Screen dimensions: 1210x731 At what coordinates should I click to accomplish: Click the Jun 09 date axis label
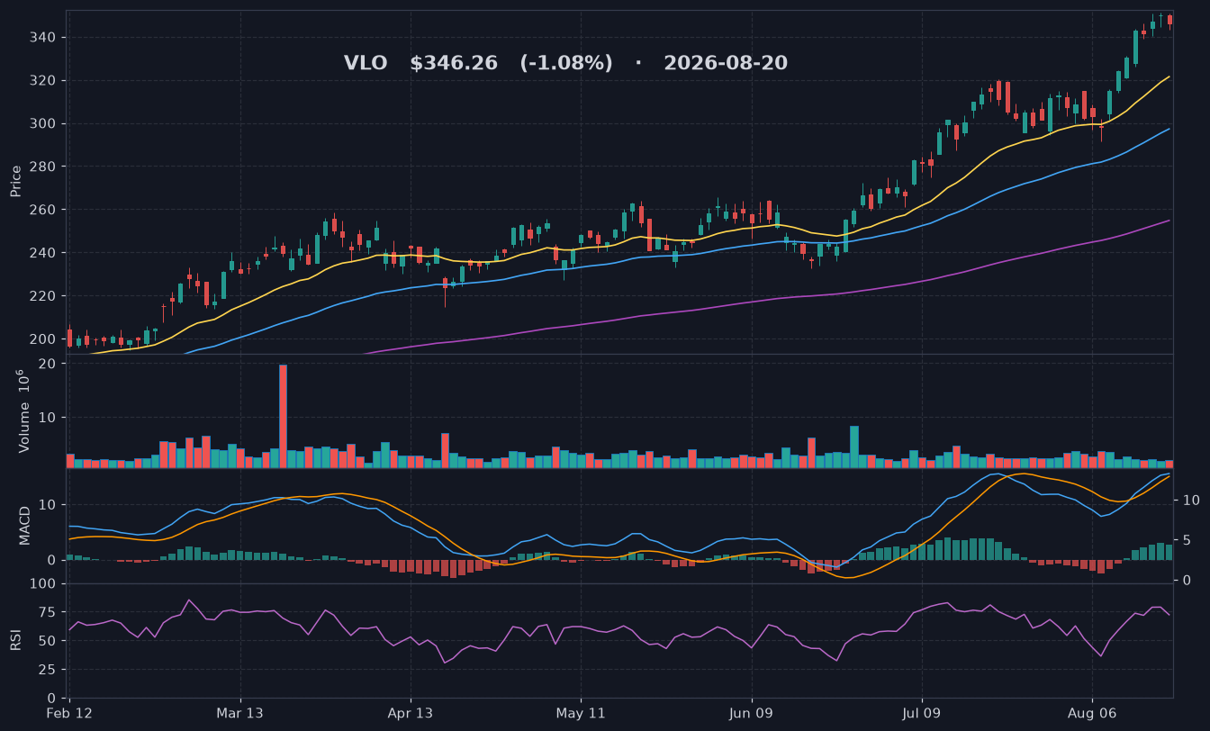tap(751, 712)
